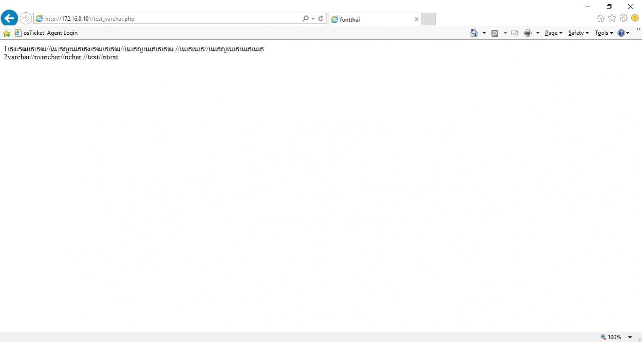The height and width of the screenshot is (342, 642).
Task: Click the Print icon
Action: (528, 33)
